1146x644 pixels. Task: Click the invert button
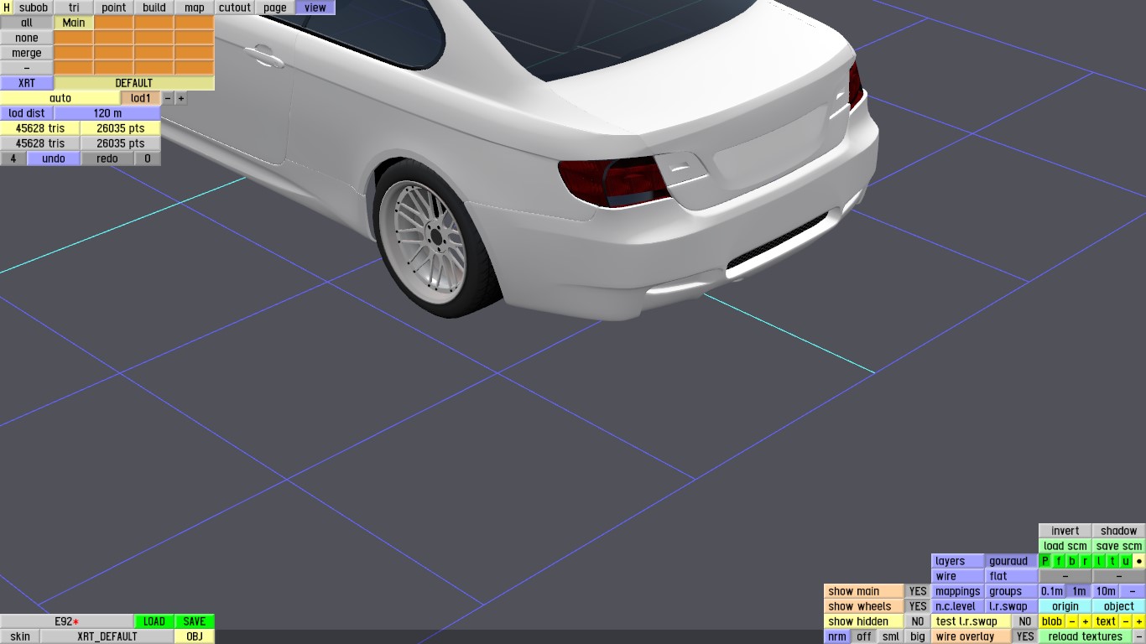pyautogui.click(x=1065, y=531)
